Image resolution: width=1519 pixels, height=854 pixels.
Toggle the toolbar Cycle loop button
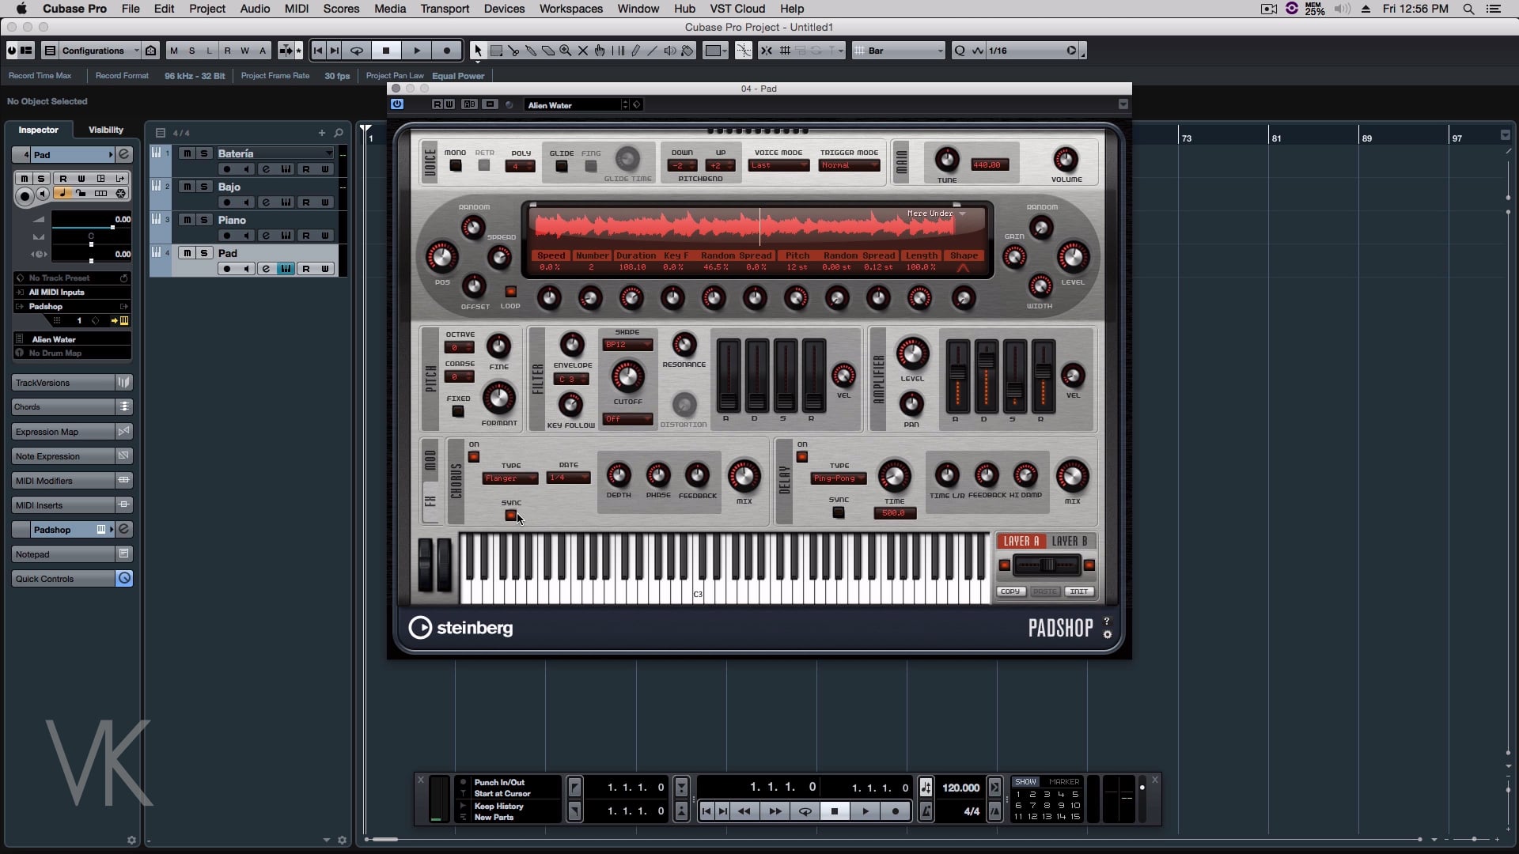tap(357, 51)
